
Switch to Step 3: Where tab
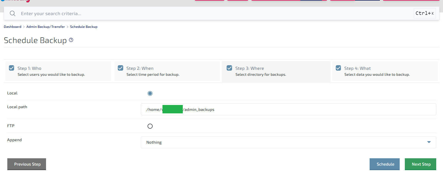click(249, 68)
